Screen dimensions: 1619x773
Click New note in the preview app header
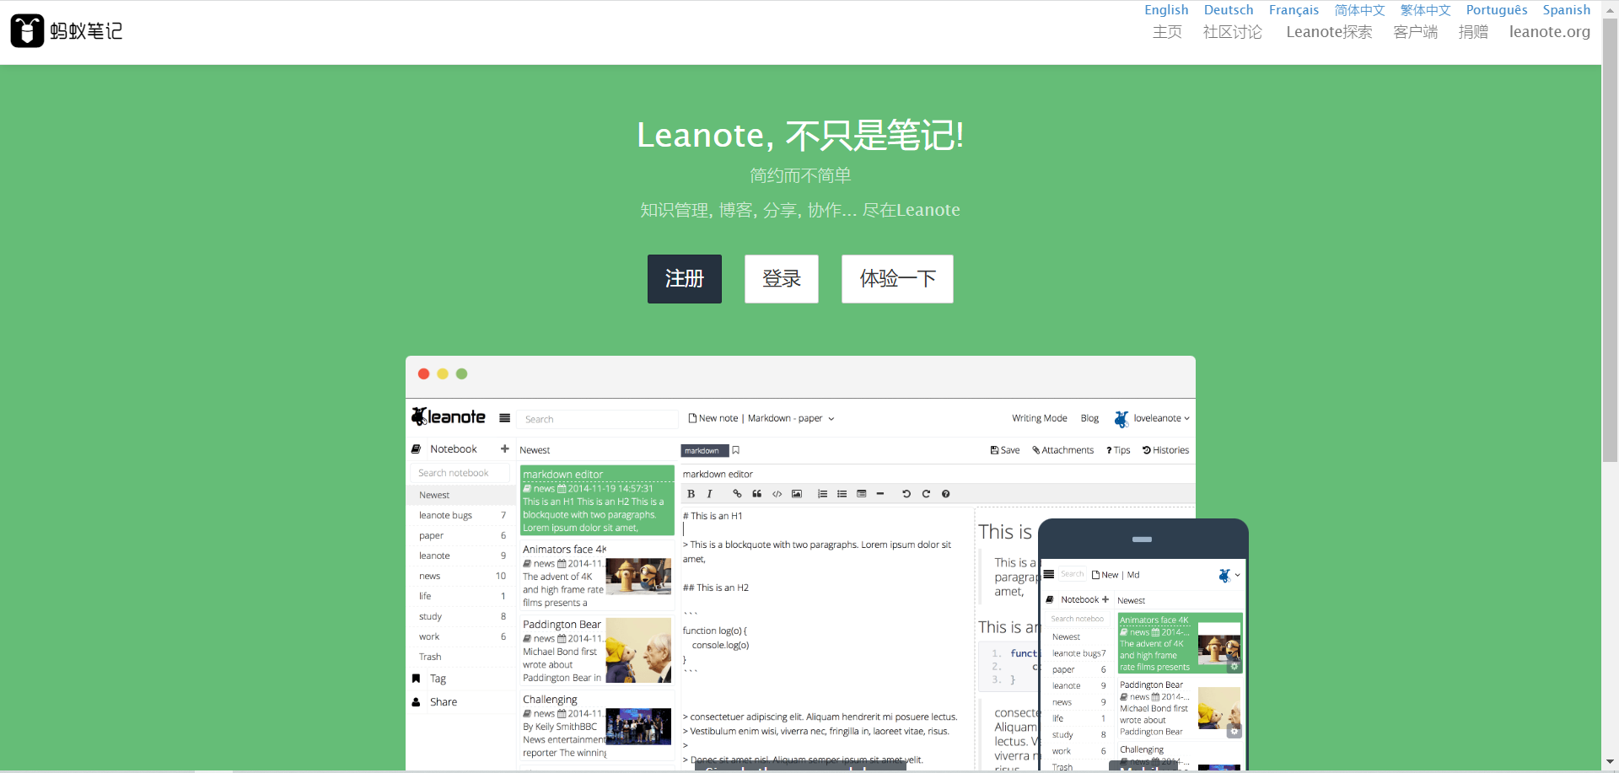(x=713, y=418)
